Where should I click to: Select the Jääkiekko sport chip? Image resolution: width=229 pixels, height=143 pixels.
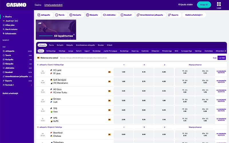[110, 15]
